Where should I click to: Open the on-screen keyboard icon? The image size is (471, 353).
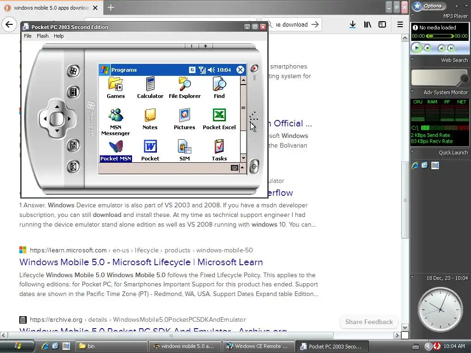pyautogui.click(x=234, y=168)
